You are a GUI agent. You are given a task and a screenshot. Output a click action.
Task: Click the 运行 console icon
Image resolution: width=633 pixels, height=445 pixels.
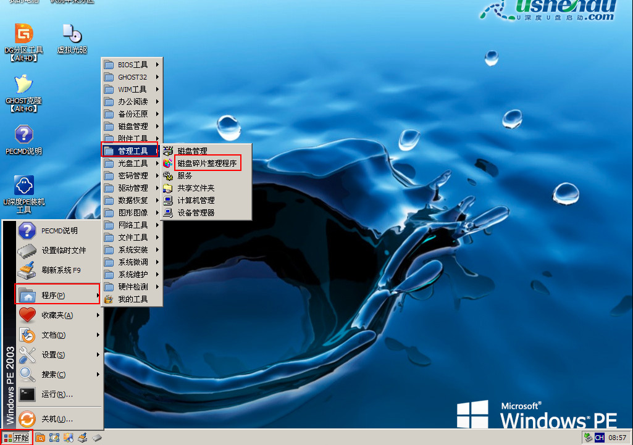click(x=27, y=394)
